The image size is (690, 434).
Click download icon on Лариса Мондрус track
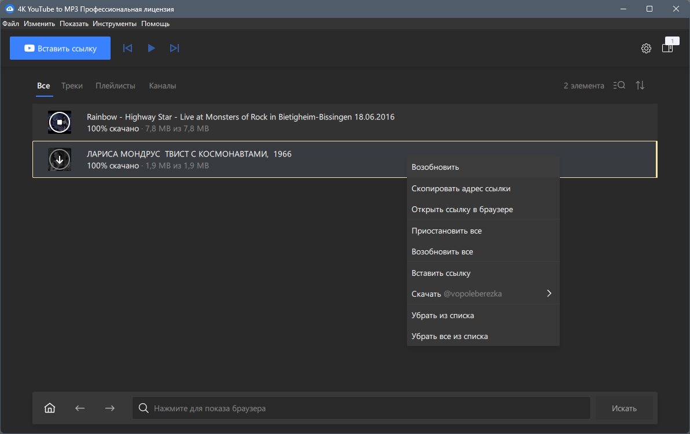pos(60,159)
